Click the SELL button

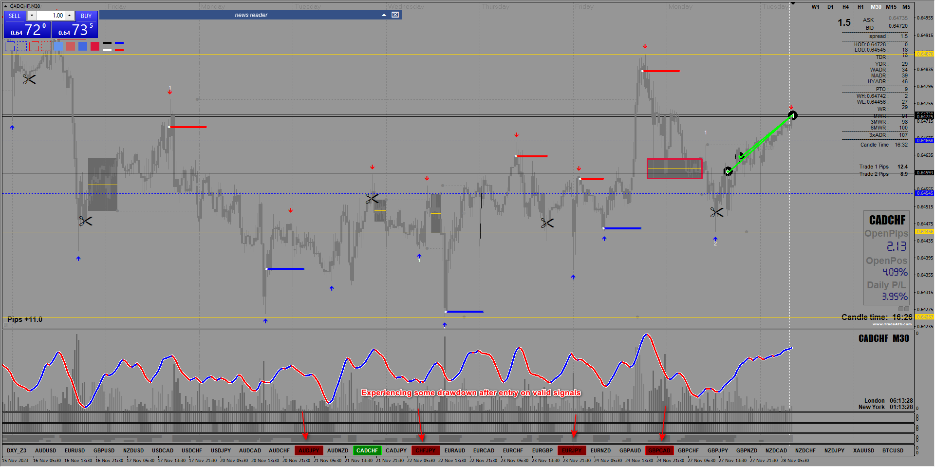[x=15, y=16]
